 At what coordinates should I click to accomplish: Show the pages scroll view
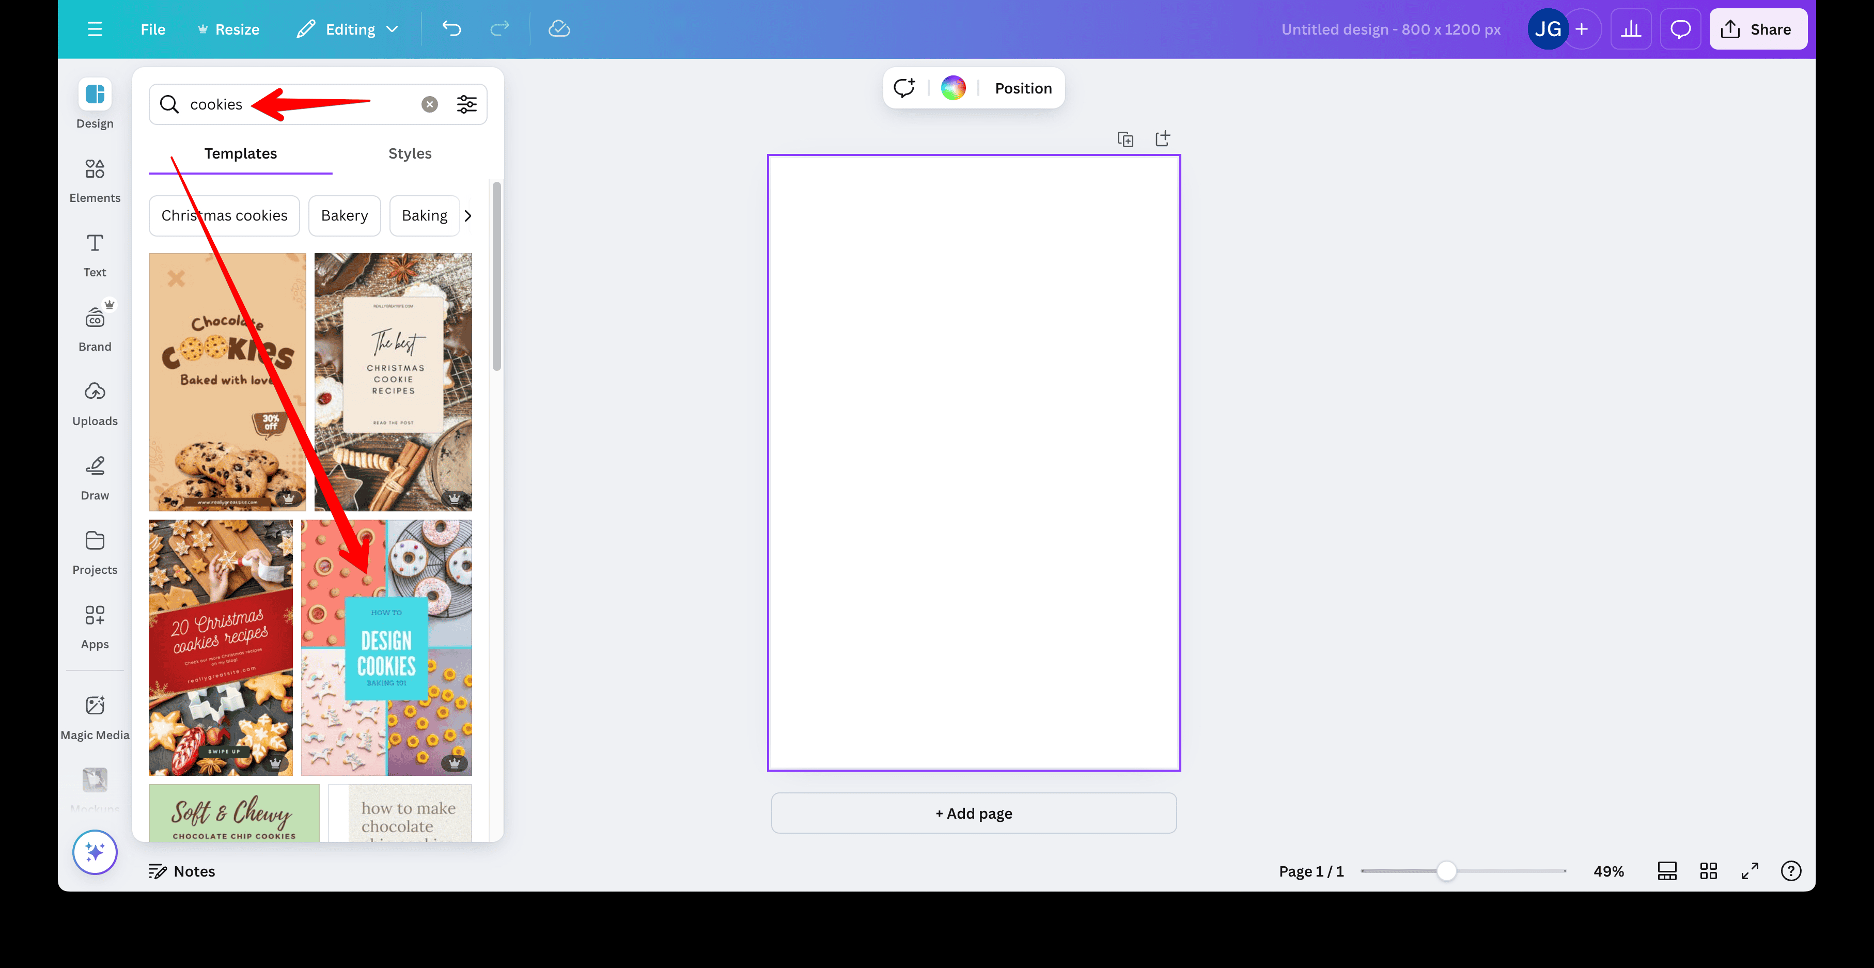pyautogui.click(x=1667, y=871)
